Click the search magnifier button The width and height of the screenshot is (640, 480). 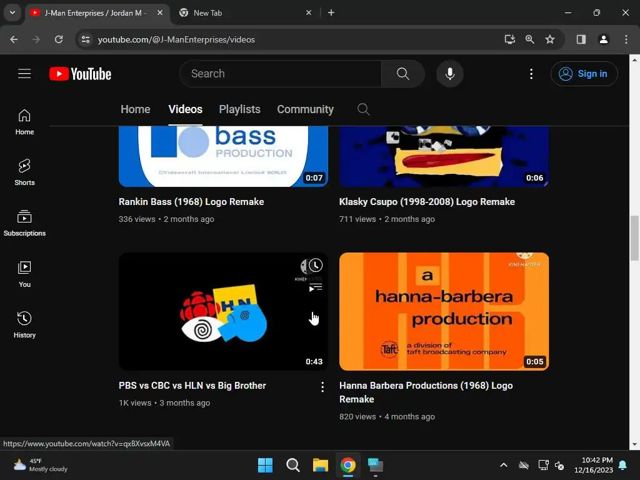403,74
